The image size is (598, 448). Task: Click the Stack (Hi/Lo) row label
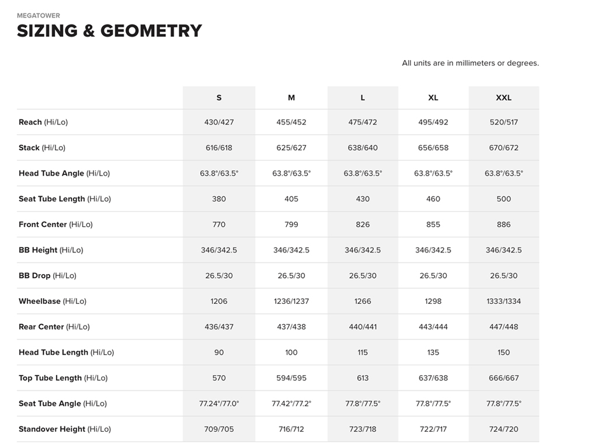tap(42, 148)
